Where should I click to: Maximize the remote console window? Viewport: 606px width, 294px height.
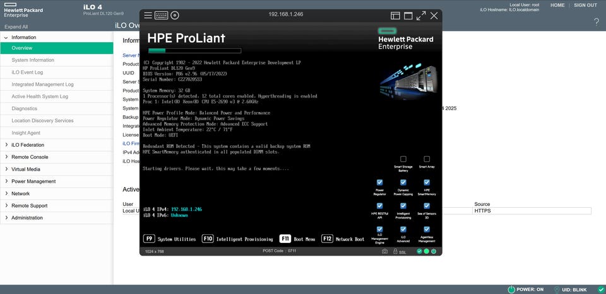(408, 15)
